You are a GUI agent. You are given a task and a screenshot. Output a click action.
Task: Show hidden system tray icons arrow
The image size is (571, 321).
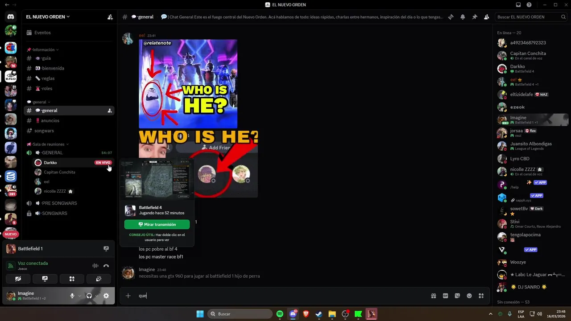[x=491, y=314]
